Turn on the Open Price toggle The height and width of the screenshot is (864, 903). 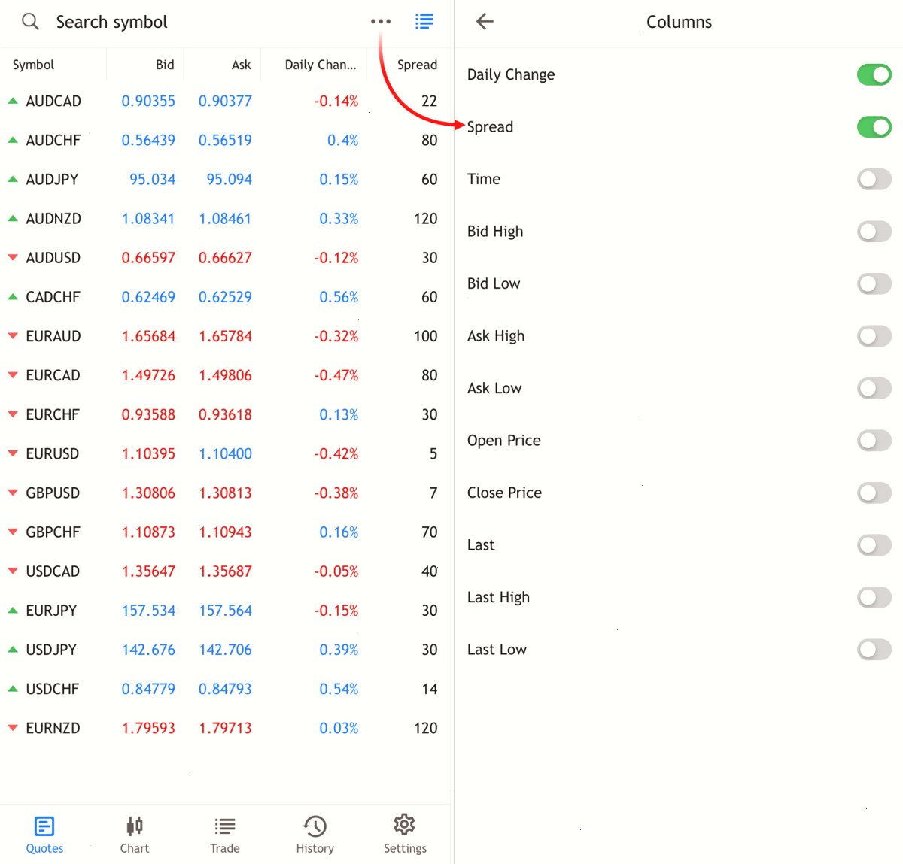tap(874, 441)
